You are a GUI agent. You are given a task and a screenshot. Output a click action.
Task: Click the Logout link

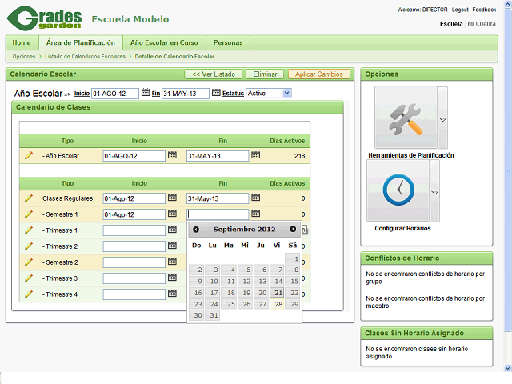click(460, 10)
